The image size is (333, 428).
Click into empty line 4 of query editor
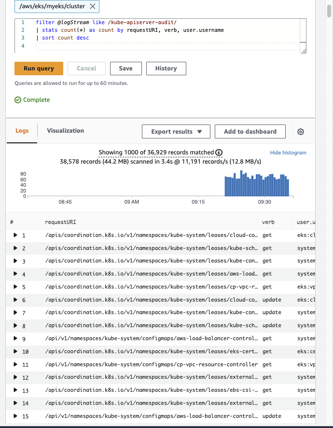point(167,46)
